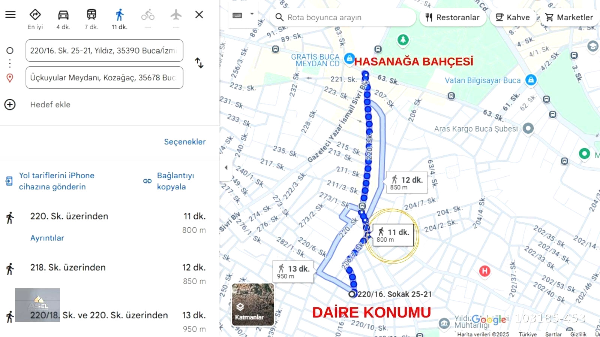
Task: Choose the walking travel mode
Action: [x=120, y=19]
